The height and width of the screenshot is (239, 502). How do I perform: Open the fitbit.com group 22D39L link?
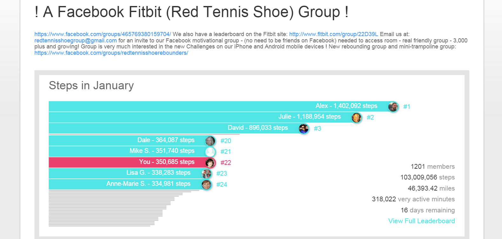point(333,34)
